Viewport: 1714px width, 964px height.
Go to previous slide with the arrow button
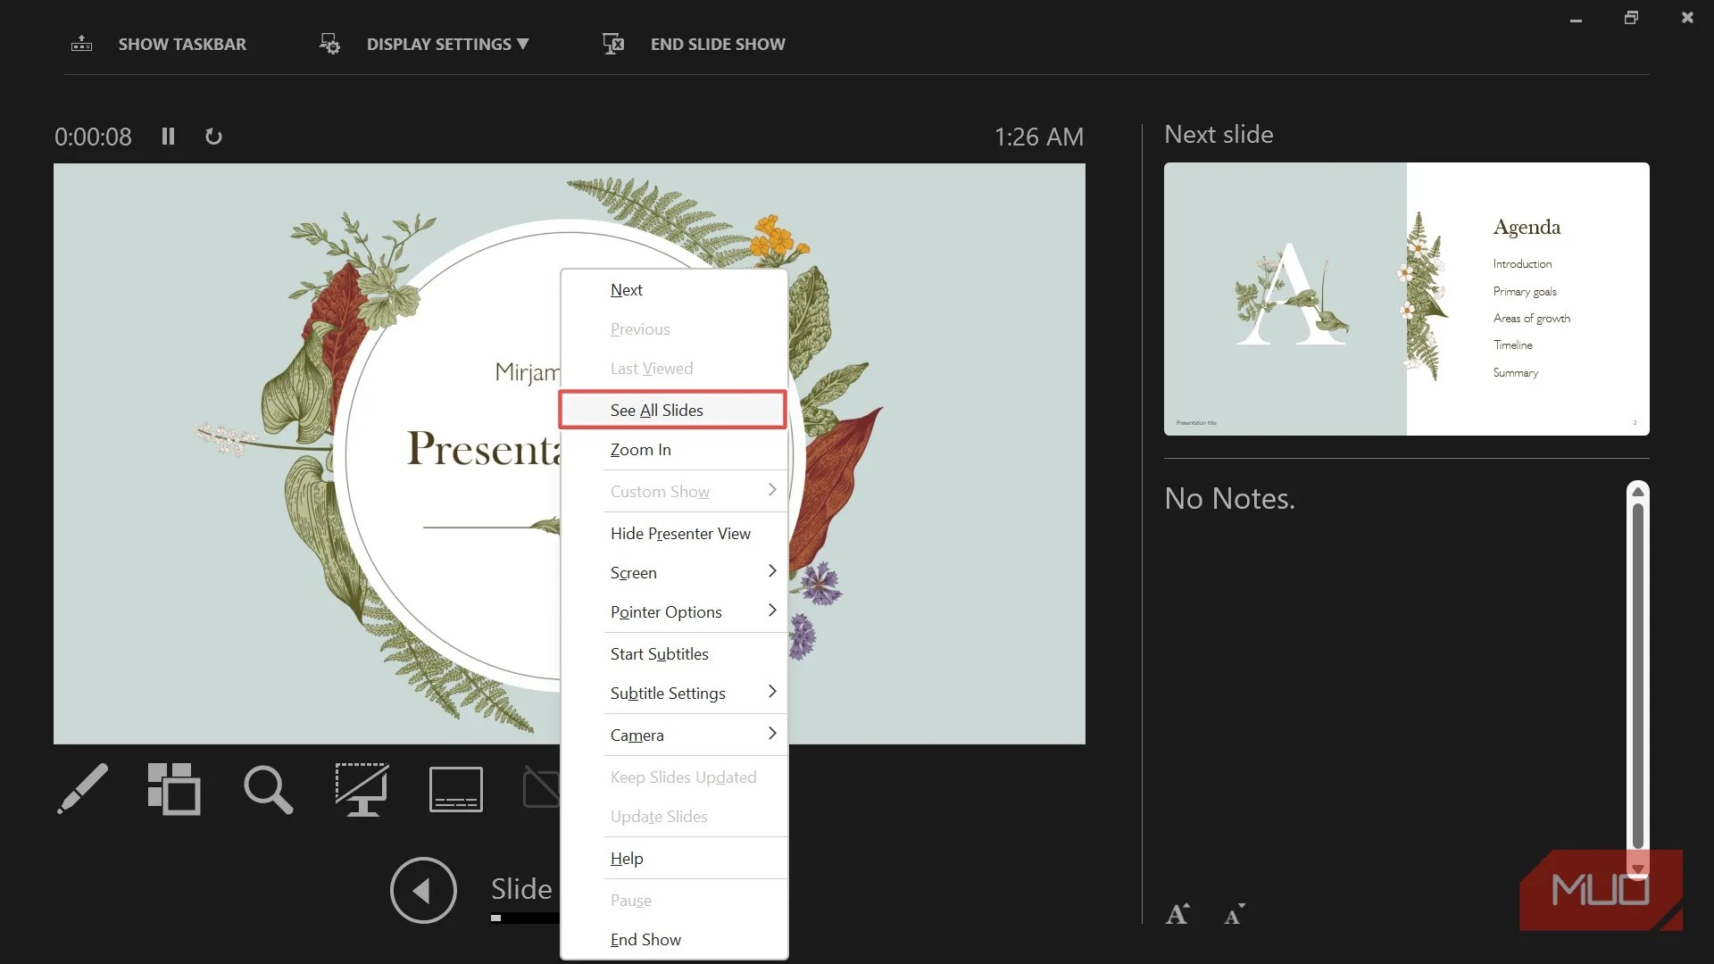click(423, 890)
